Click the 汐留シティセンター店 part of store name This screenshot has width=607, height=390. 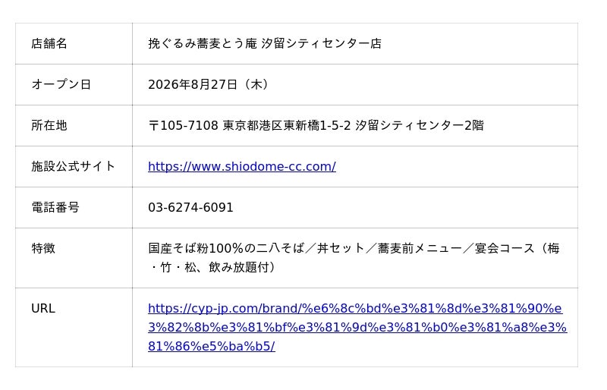point(321,43)
